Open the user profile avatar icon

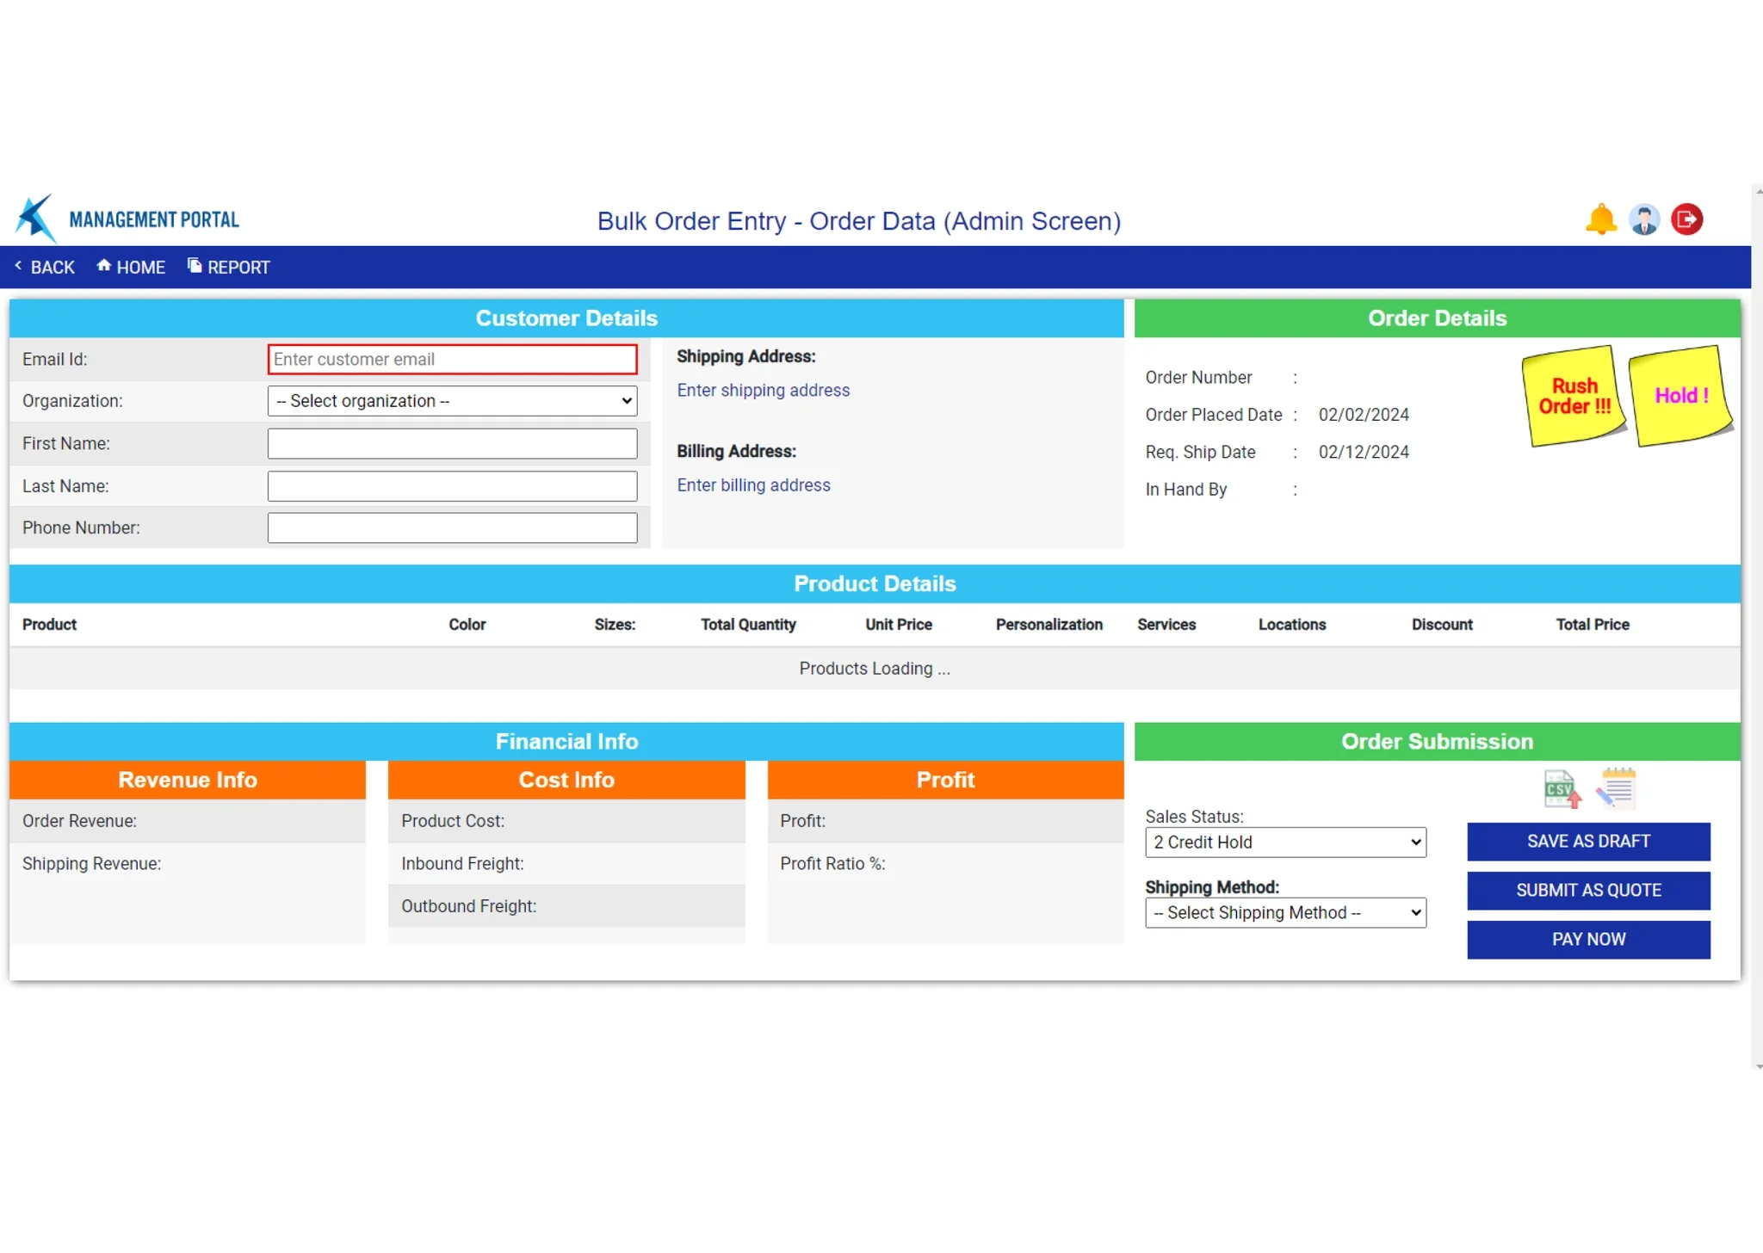(x=1644, y=219)
